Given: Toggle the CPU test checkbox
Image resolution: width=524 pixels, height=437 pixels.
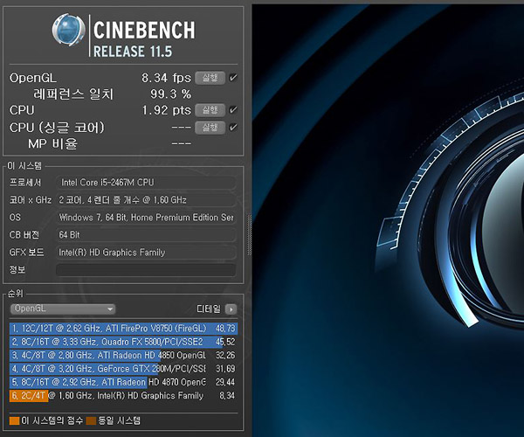Looking at the screenshot, I should (x=233, y=110).
